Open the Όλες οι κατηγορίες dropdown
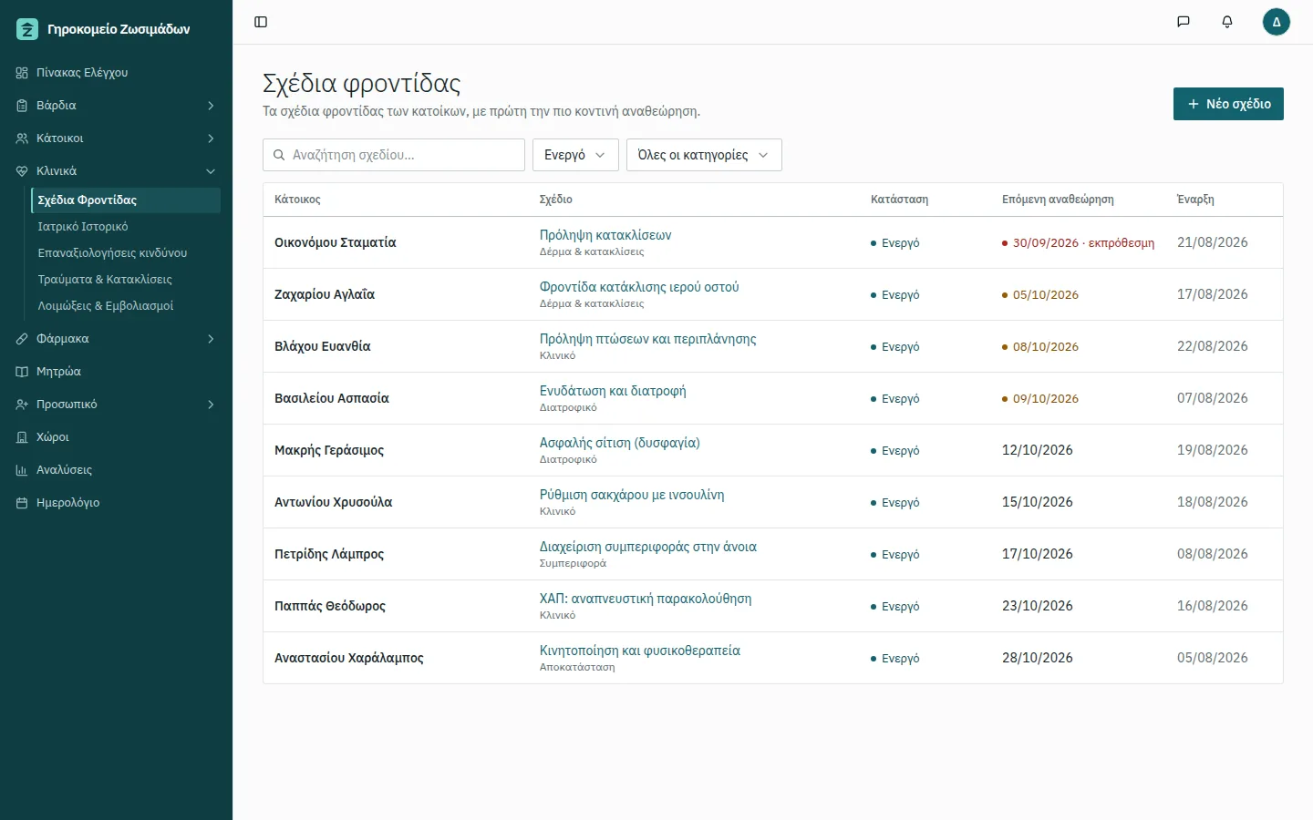Screen dimensions: 1313x820 [704, 155]
